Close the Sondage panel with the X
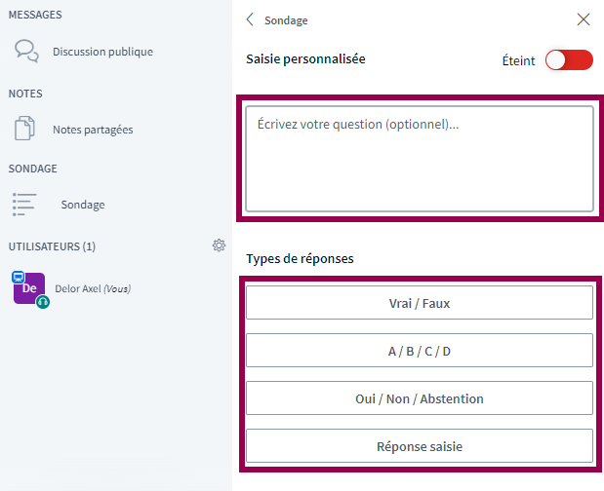Image resolution: width=604 pixels, height=491 pixels. pyautogui.click(x=584, y=19)
